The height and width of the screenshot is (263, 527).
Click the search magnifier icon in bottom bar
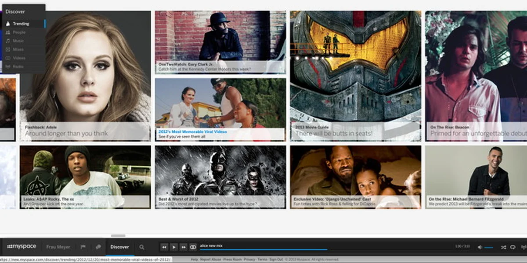[x=142, y=247]
